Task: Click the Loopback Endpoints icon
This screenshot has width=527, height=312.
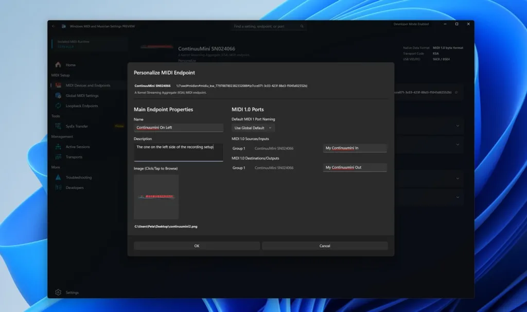Action: click(x=58, y=107)
